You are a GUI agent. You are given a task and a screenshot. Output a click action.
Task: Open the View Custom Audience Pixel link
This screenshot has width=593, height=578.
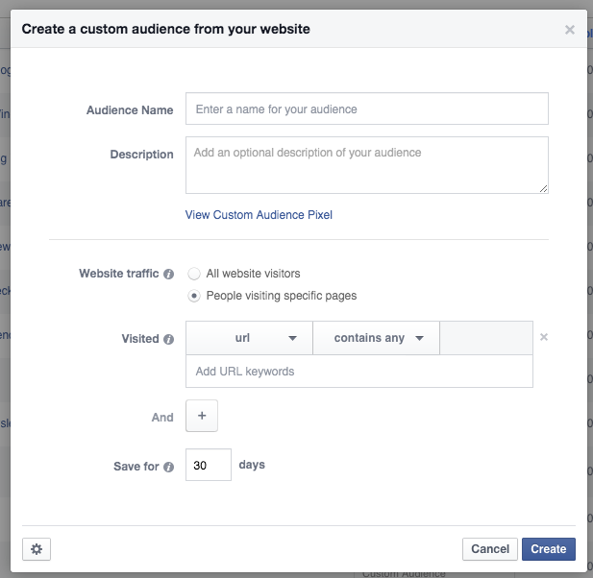tap(259, 215)
